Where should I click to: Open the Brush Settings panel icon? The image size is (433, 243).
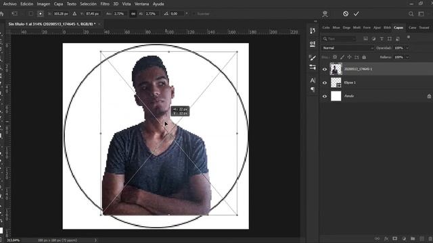[313, 67]
